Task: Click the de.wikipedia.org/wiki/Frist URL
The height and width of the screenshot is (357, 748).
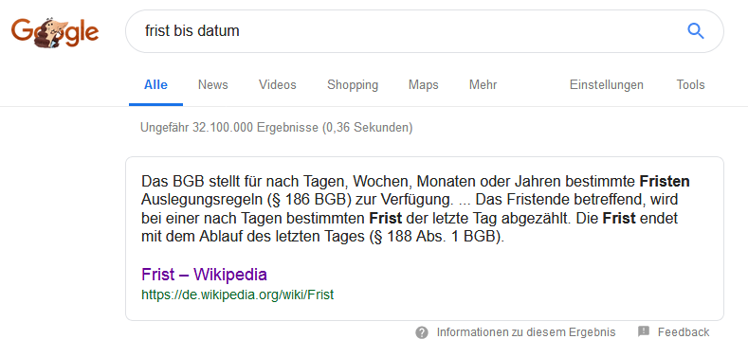Action: [x=238, y=295]
